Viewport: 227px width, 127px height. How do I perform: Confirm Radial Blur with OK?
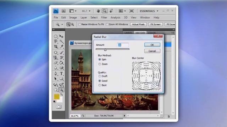152,45
